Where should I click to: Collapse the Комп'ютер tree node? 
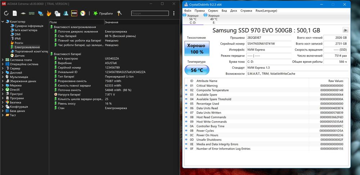(x=3, y=22)
